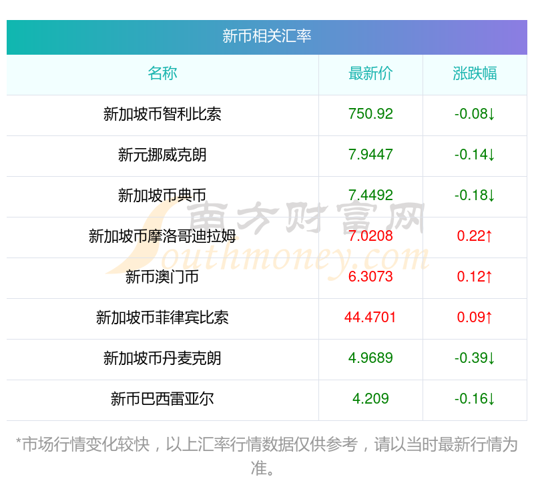
Task: Click the 新加坡币菲律宾比索 row name
Action: [x=162, y=318]
